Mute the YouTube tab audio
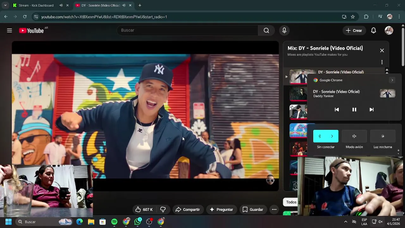 124,5
